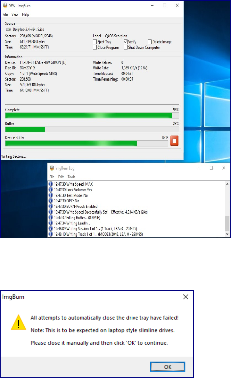Click info icon beside 'Test Mode: No' log line
Screen dimensions: 231x378
51,195
